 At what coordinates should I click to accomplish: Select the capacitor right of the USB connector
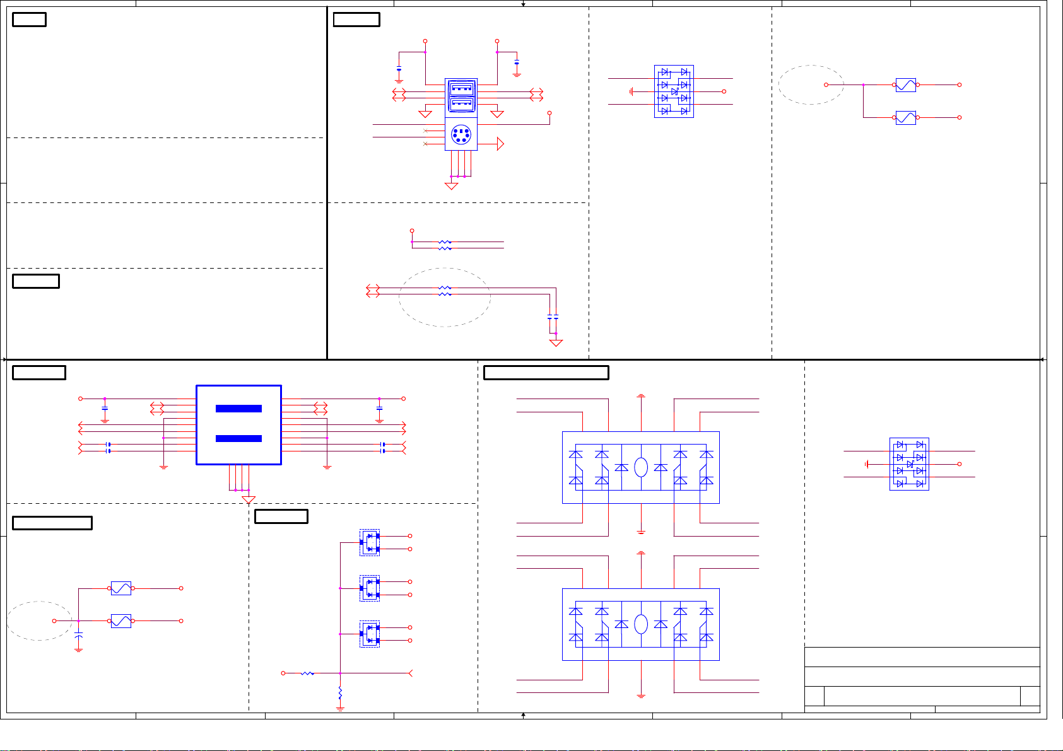click(517, 62)
